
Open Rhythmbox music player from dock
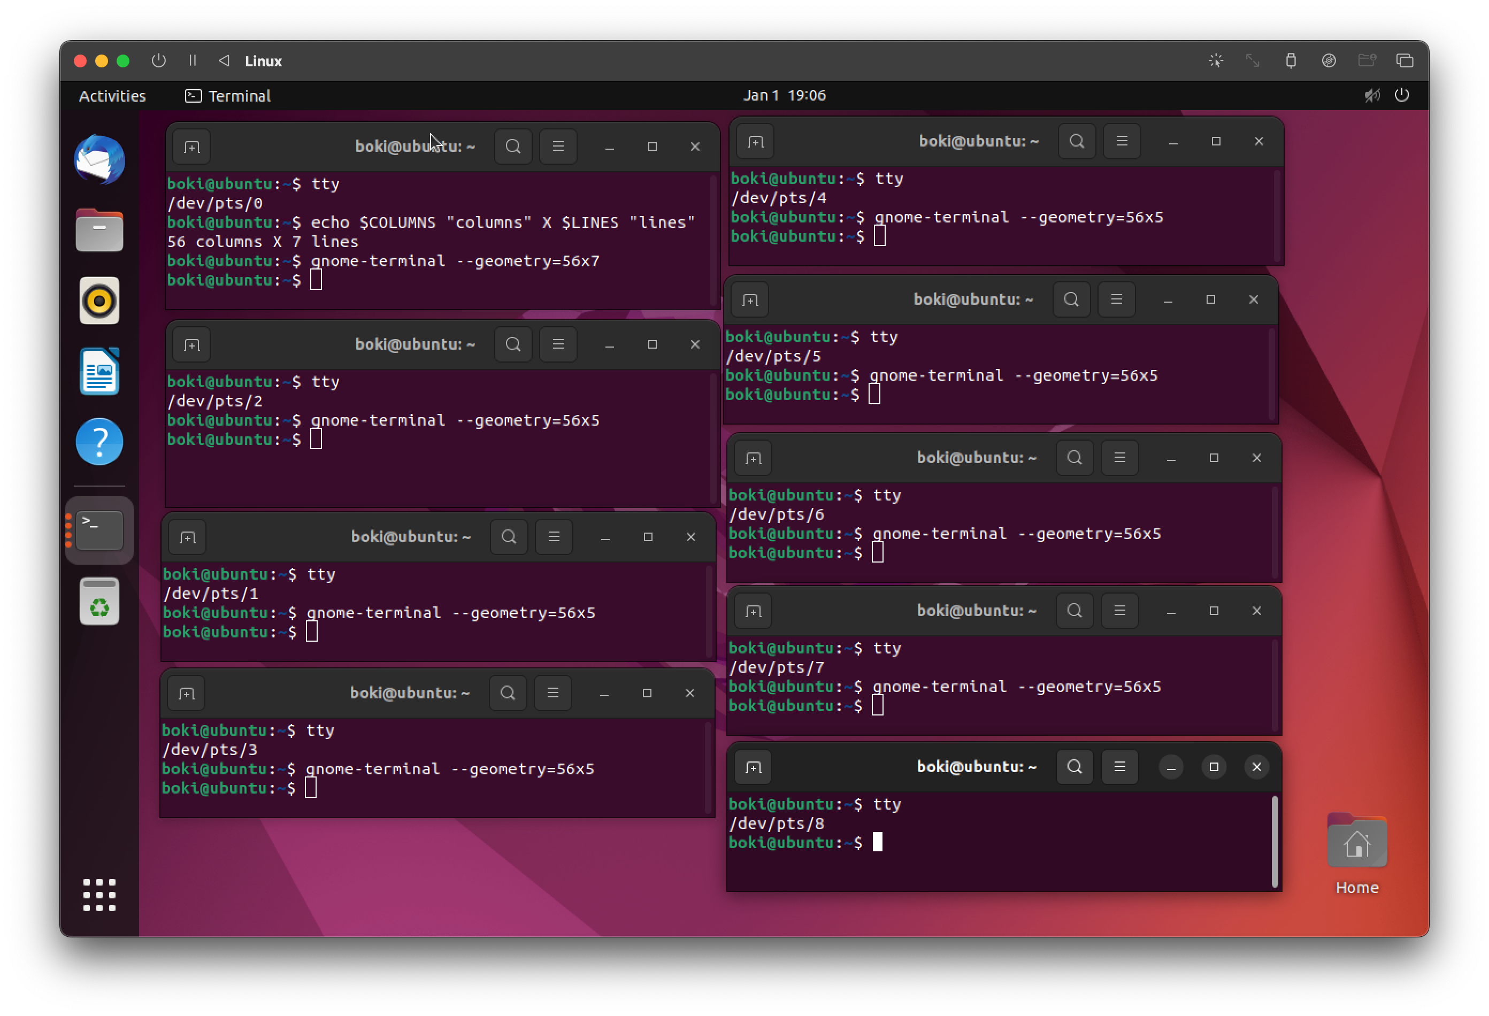tap(99, 301)
